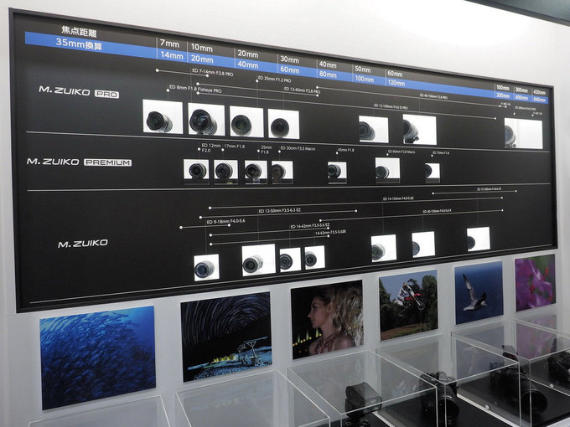Click the ED 9-18mm F4.0-5.6 label
The height and width of the screenshot is (427, 570).
point(225,221)
